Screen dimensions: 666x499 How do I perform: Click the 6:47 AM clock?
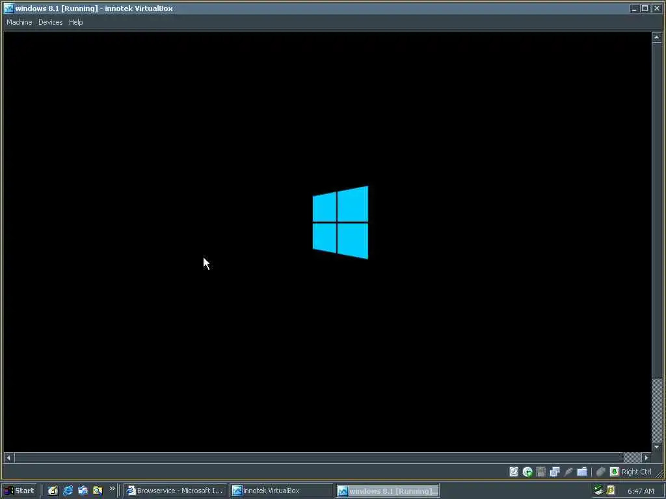coord(641,491)
